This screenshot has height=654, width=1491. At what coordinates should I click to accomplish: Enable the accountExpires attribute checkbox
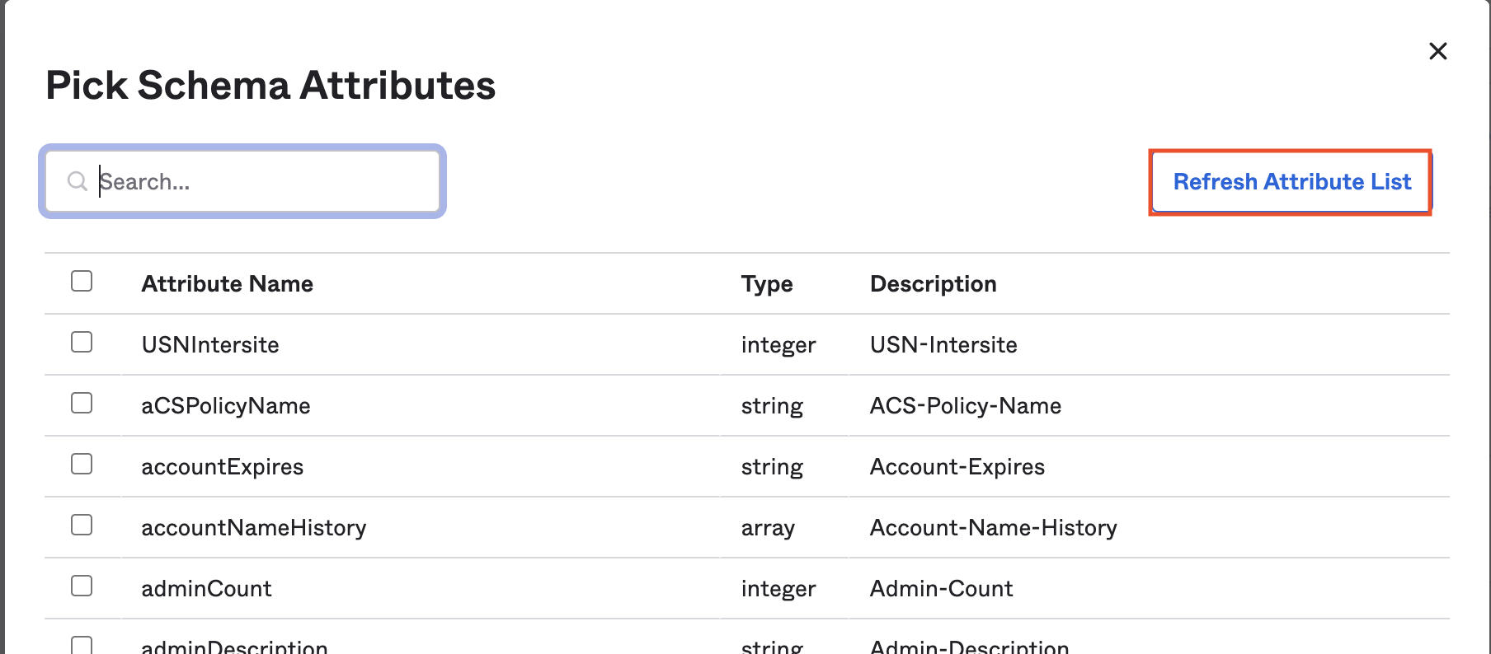coord(82,465)
